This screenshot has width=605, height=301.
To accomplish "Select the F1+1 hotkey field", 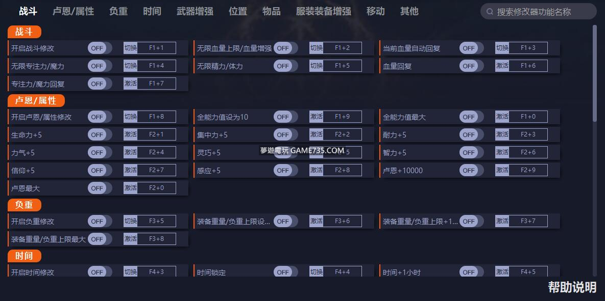I will pyautogui.click(x=156, y=48).
